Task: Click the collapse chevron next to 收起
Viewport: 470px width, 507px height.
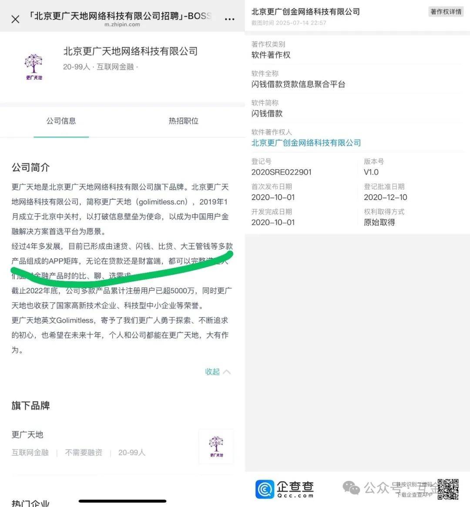Action: (x=227, y=371)
